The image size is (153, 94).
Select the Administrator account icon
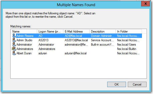(14, 45)
